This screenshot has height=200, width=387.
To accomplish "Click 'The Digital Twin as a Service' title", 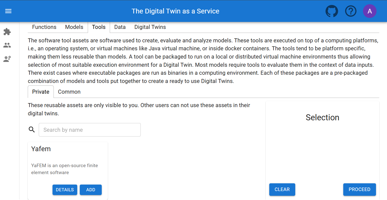I will tap(175, 11).
